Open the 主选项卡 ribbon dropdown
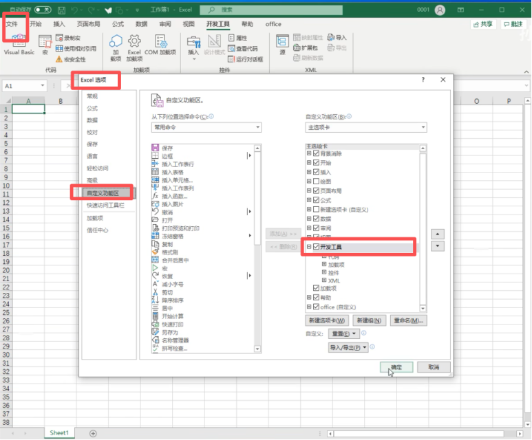The width and height of the screenshot is (532, 440). point(366,127)
